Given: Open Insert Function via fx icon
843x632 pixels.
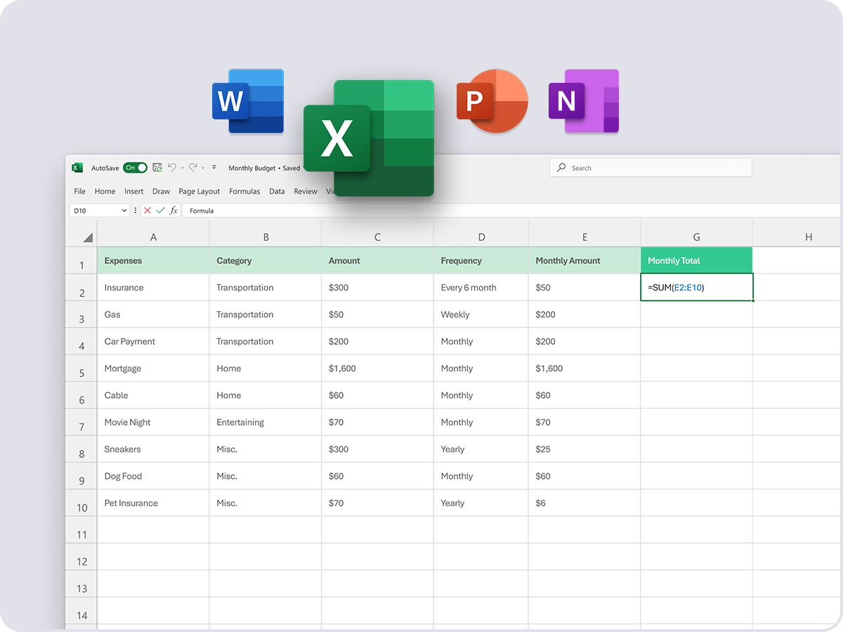Looking at the screenshot, I should (x=174, y=210).
